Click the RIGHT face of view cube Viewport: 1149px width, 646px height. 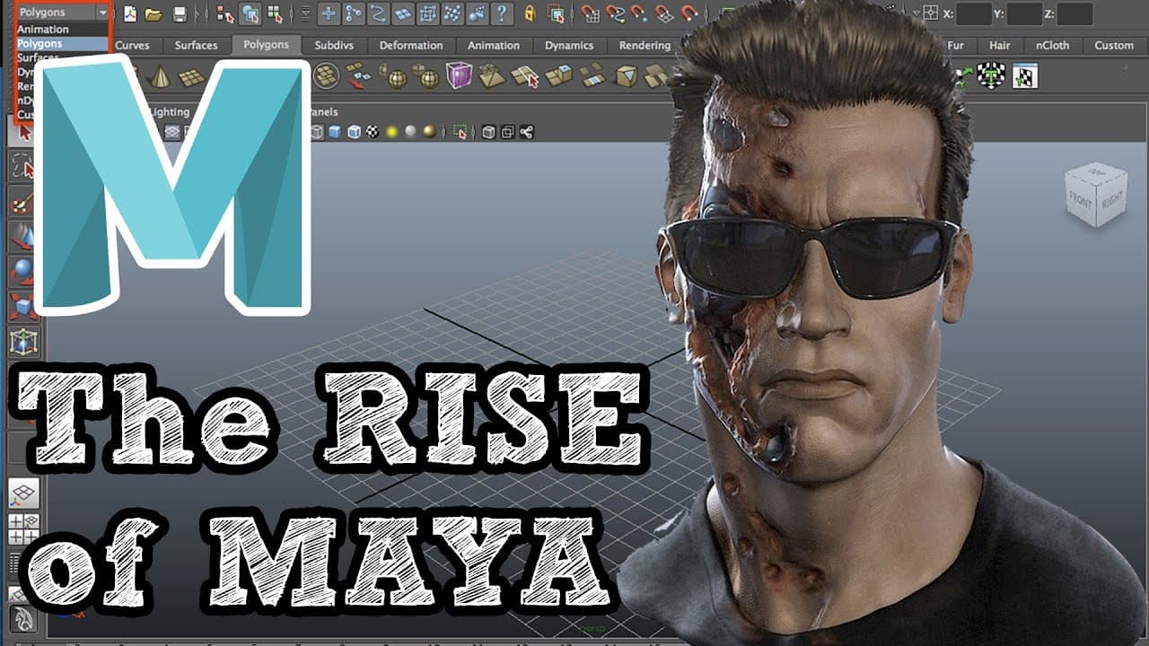click(1112, 200)
